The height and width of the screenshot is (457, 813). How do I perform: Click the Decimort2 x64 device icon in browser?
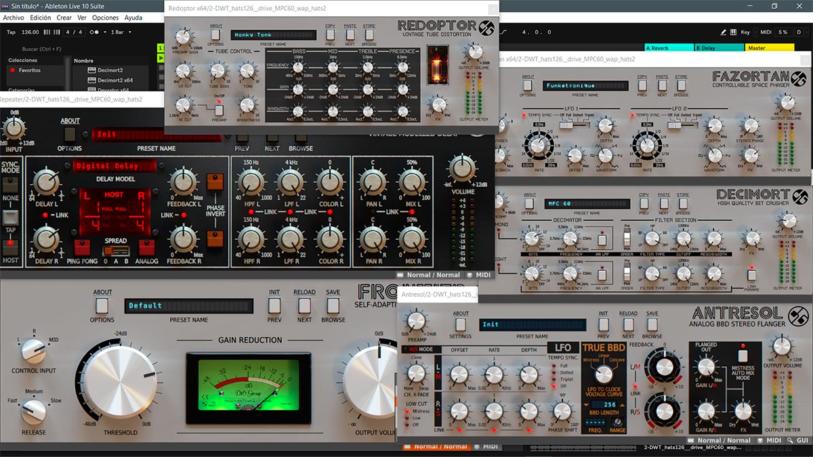point(91,80)
